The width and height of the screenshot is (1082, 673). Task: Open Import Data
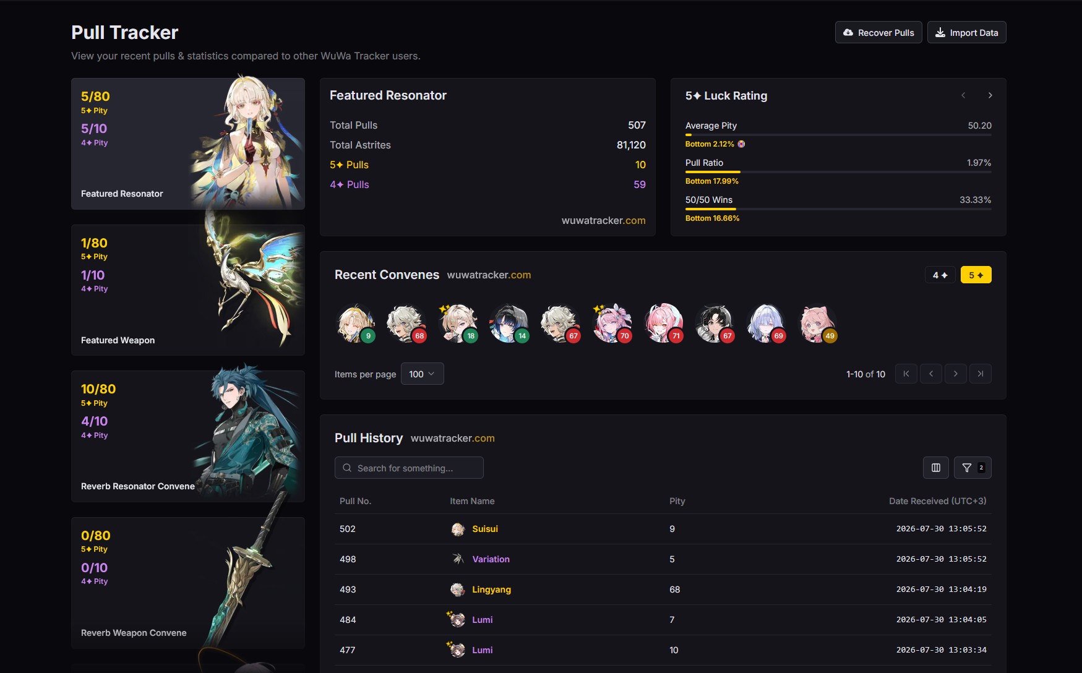click(966, 33)
